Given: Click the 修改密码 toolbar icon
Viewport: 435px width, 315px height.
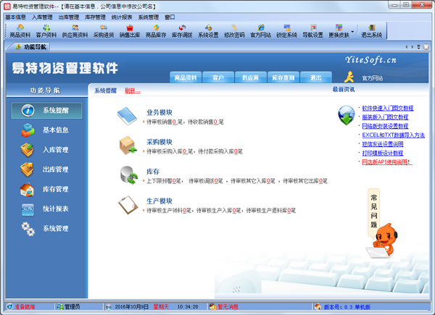Looking at the screenshot, I should (234, 30).
